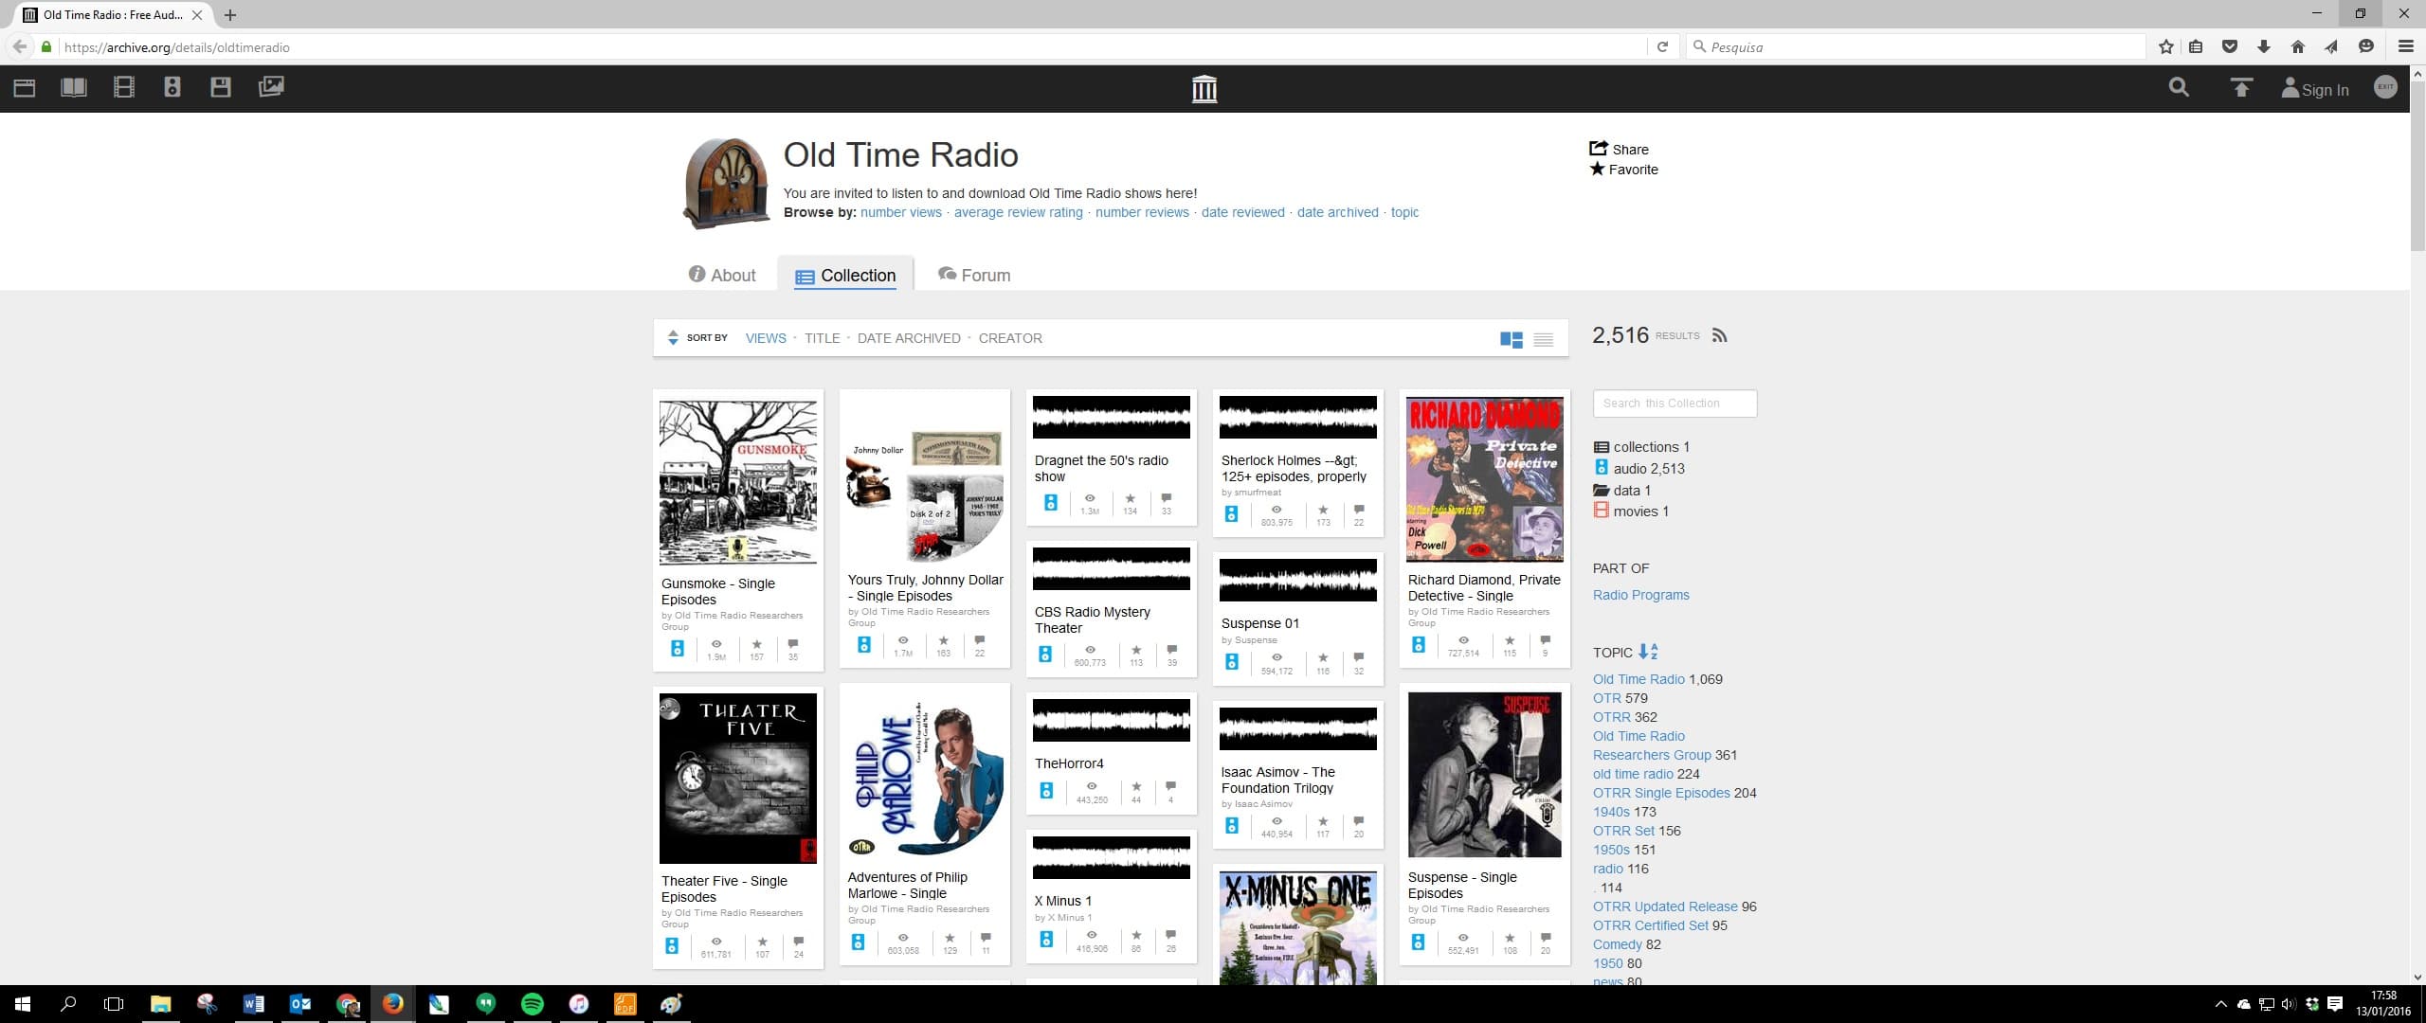The image size is (2426, 1023).
Task: Browse by number reviews link
Action: click(x=1142, y=212)
